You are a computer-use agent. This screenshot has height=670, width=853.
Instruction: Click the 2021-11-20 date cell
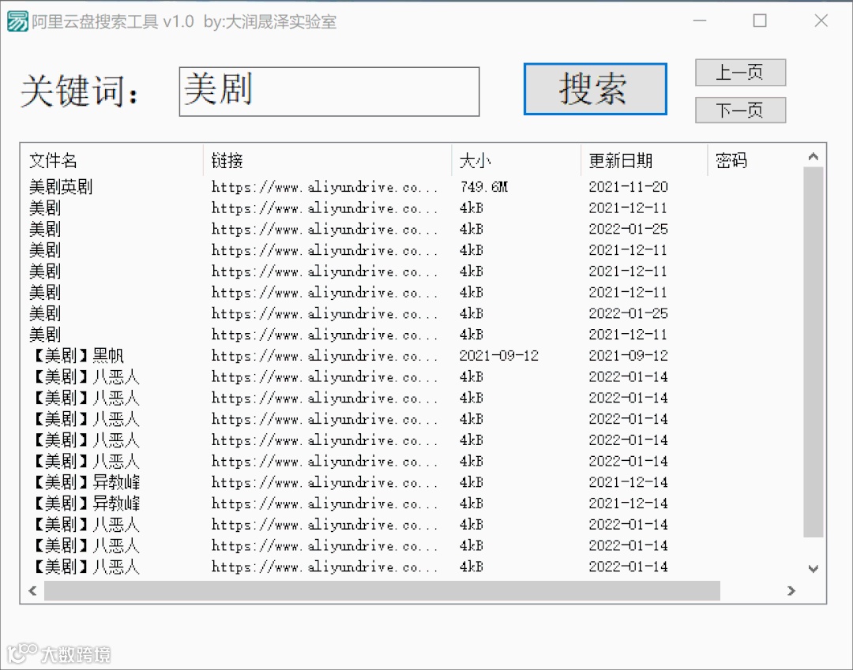tap(629, 187)
